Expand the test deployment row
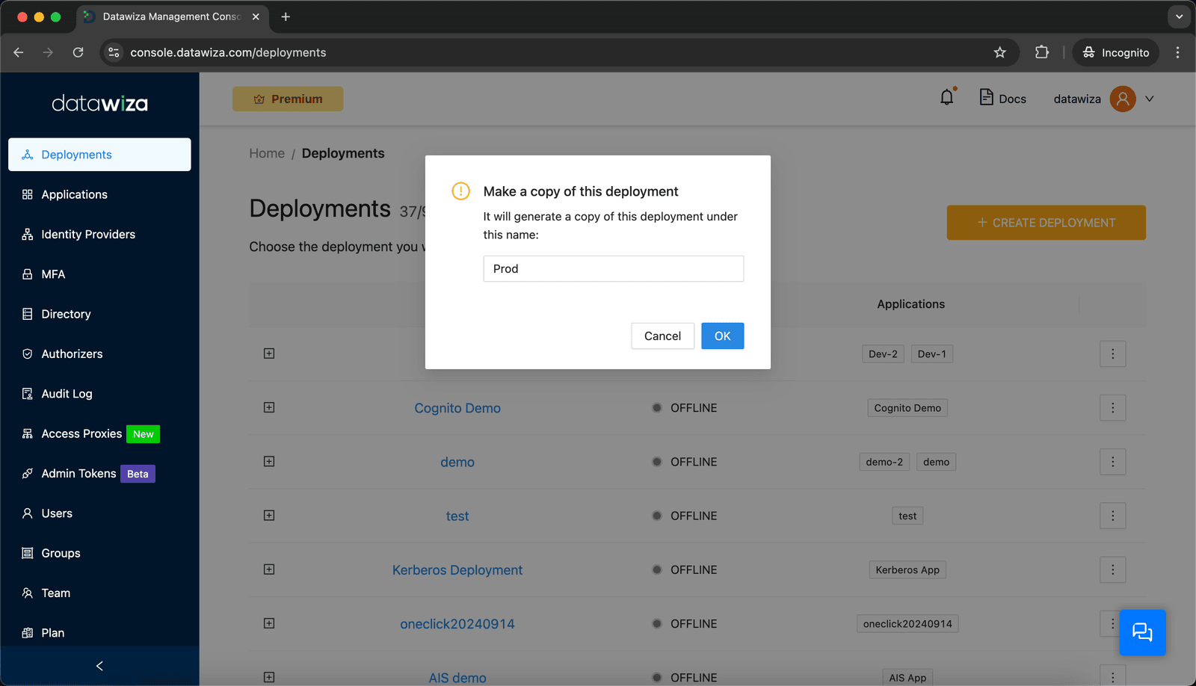 pos(269,516)
